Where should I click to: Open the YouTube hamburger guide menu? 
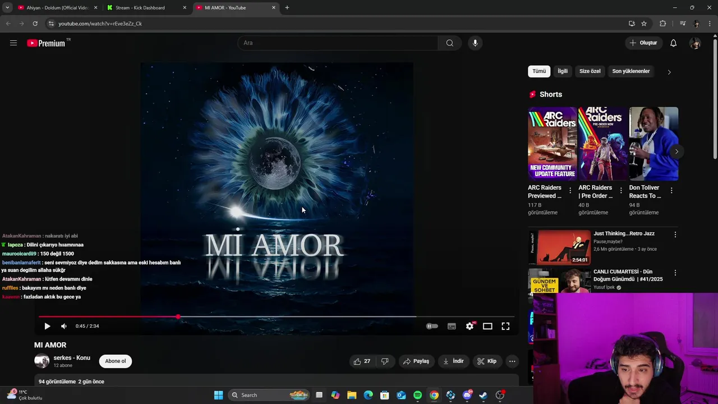13,43
